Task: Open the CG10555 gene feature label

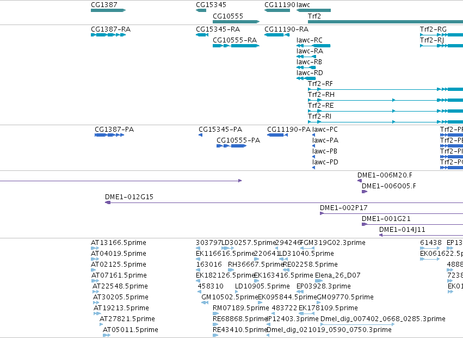Action: (227, 16)
